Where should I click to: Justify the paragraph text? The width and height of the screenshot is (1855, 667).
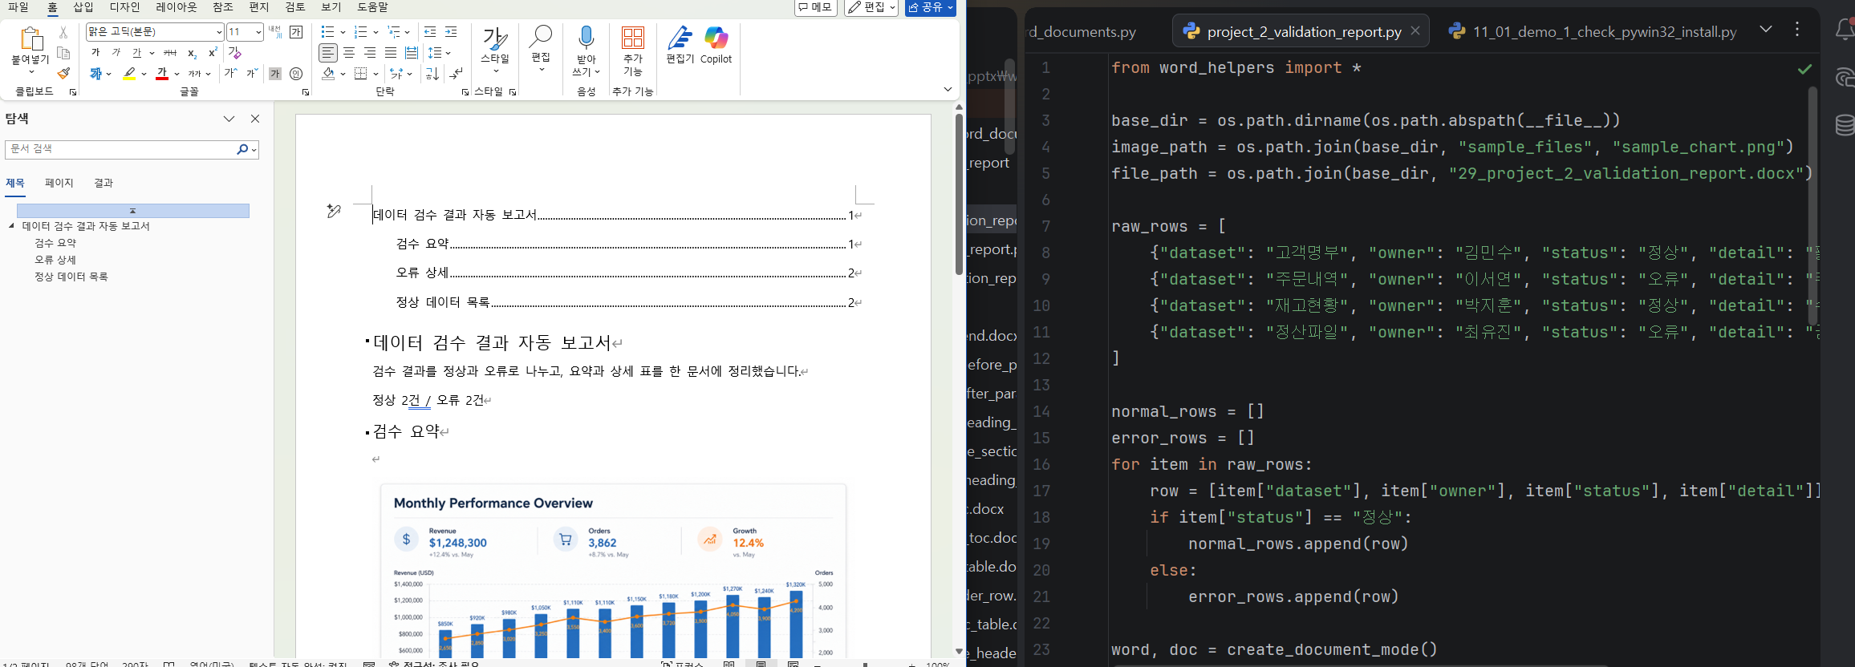pyautogui.click(x=391, y=53)
